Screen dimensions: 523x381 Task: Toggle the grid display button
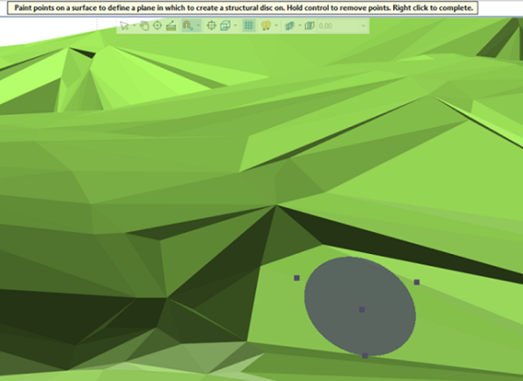coord(249,25)
